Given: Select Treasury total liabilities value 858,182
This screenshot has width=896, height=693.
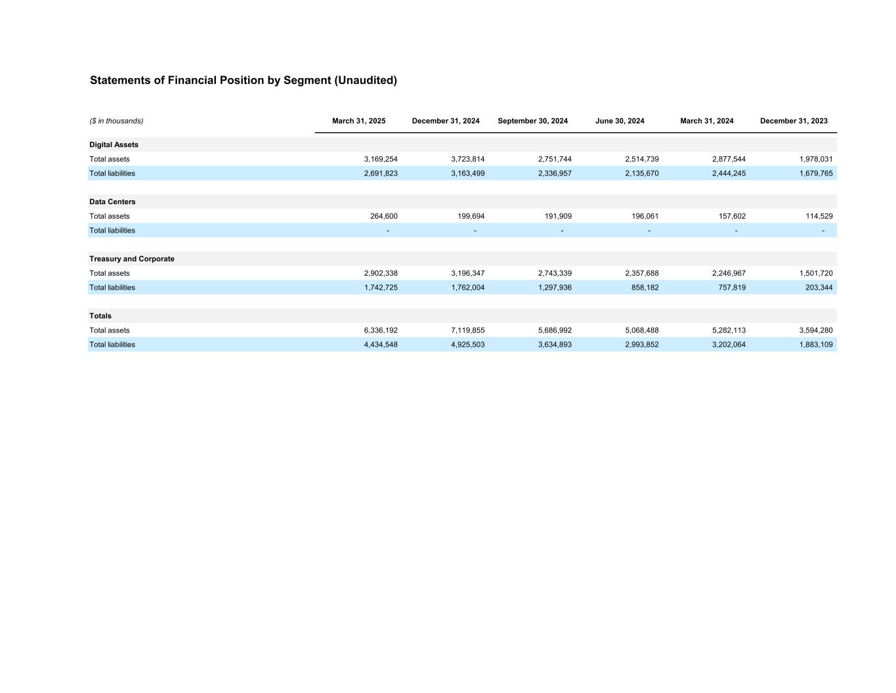Looking at the screenshot, I should [645, 288].
